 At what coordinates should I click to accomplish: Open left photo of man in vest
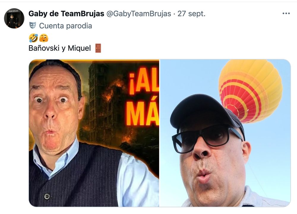tap(94, 133)
